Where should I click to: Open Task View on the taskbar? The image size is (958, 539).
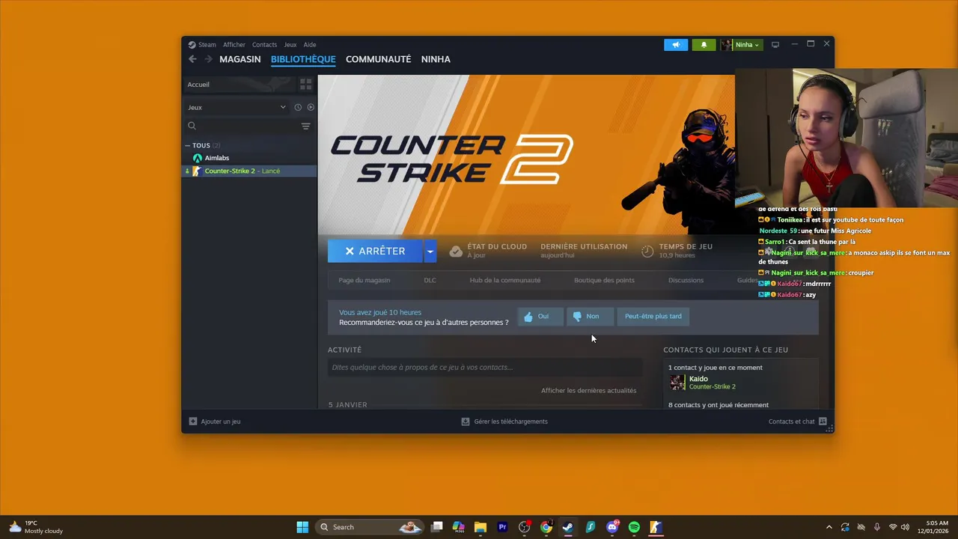point(437,527)
